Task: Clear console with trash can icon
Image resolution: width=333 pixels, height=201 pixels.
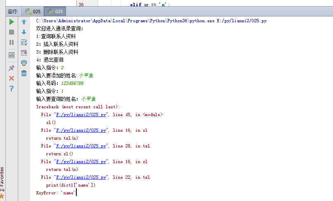Action: (24, 73)
